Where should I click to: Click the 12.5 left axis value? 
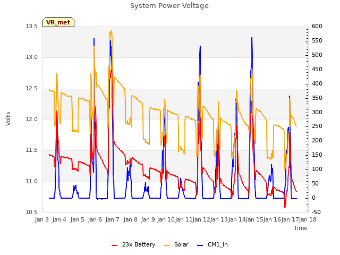(32, 89)
